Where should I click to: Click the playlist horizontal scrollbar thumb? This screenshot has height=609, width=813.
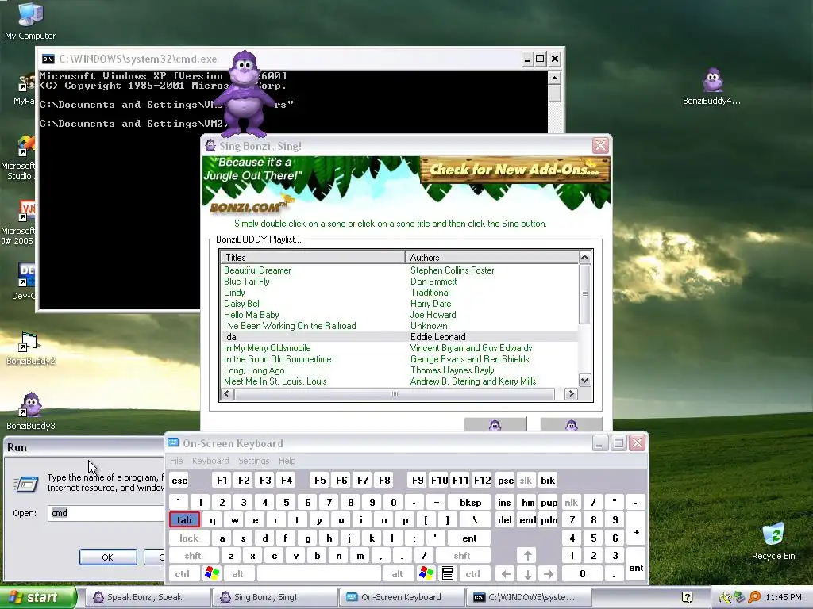[395, 394]
